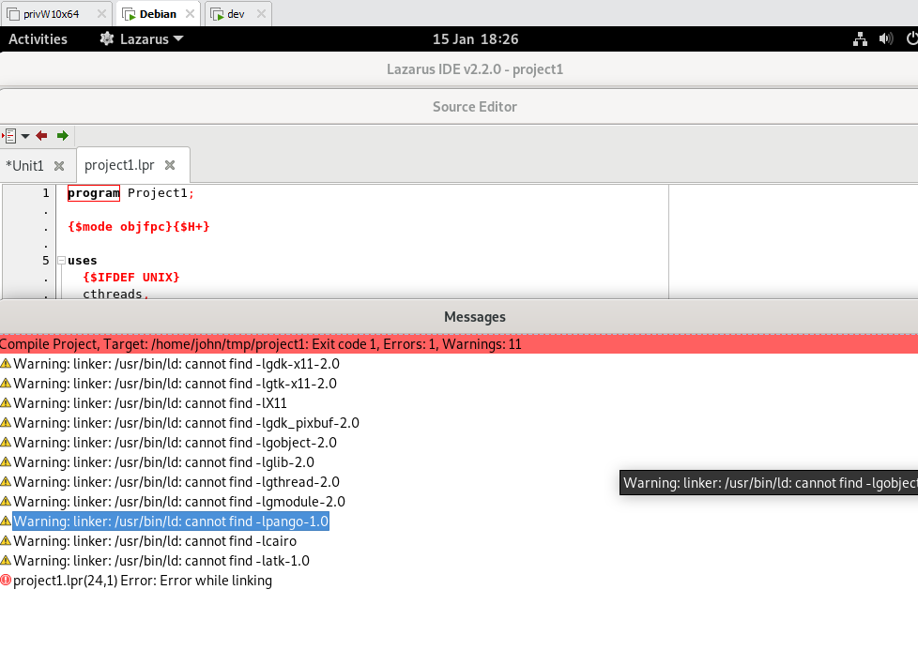Click the {$mode objfpc}{$H+} directive line
Image resolution: width=918 pixels, height=650 pixels.
point(139,227)
